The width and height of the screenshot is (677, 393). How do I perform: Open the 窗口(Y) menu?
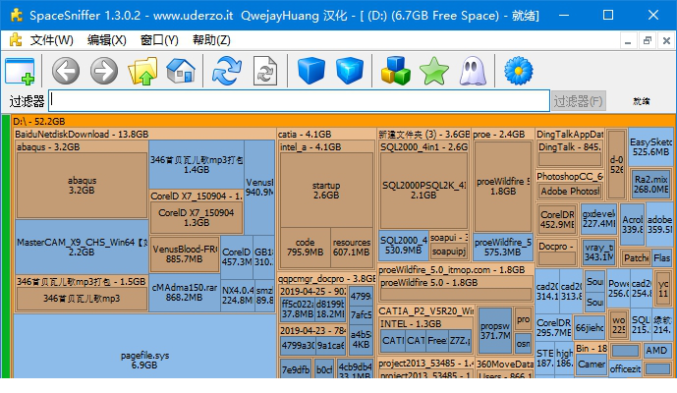coord(159,40)
